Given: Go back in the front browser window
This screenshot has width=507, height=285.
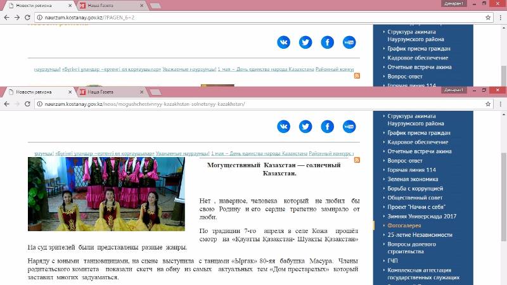Looking at the screenshot, I should coord(7,104).
